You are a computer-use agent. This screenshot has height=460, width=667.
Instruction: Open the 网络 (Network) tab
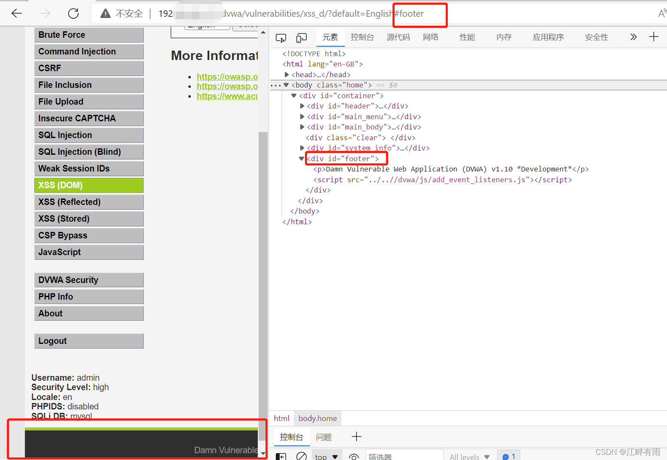[431, 37]
